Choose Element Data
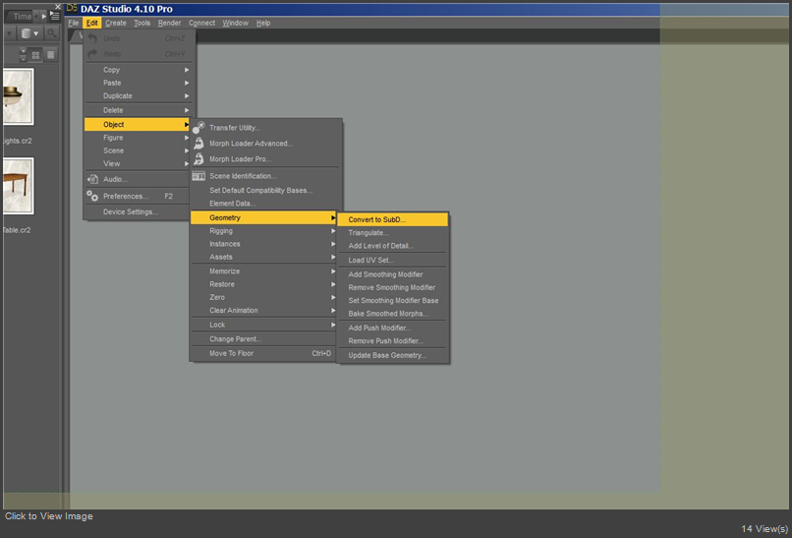The height and width of the screenshot is (538, 792). pos(263,204)
